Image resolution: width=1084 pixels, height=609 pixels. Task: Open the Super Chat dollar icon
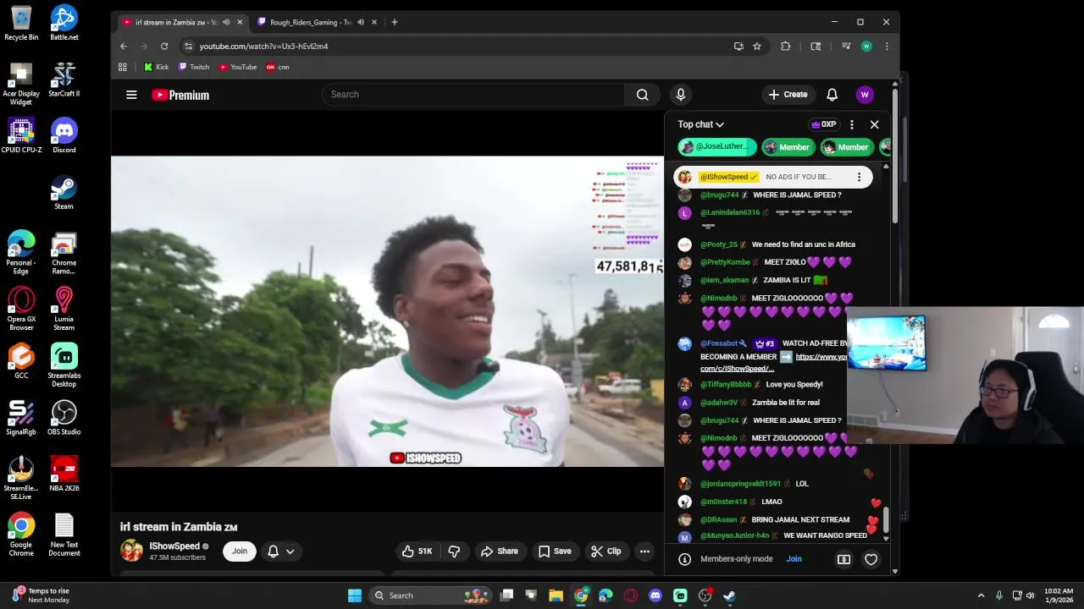843,559
